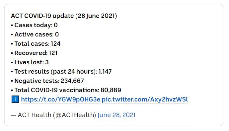
Task: Open the pic.twitter.com/Axy2hvzWSl link
Action: coord(145,99)
